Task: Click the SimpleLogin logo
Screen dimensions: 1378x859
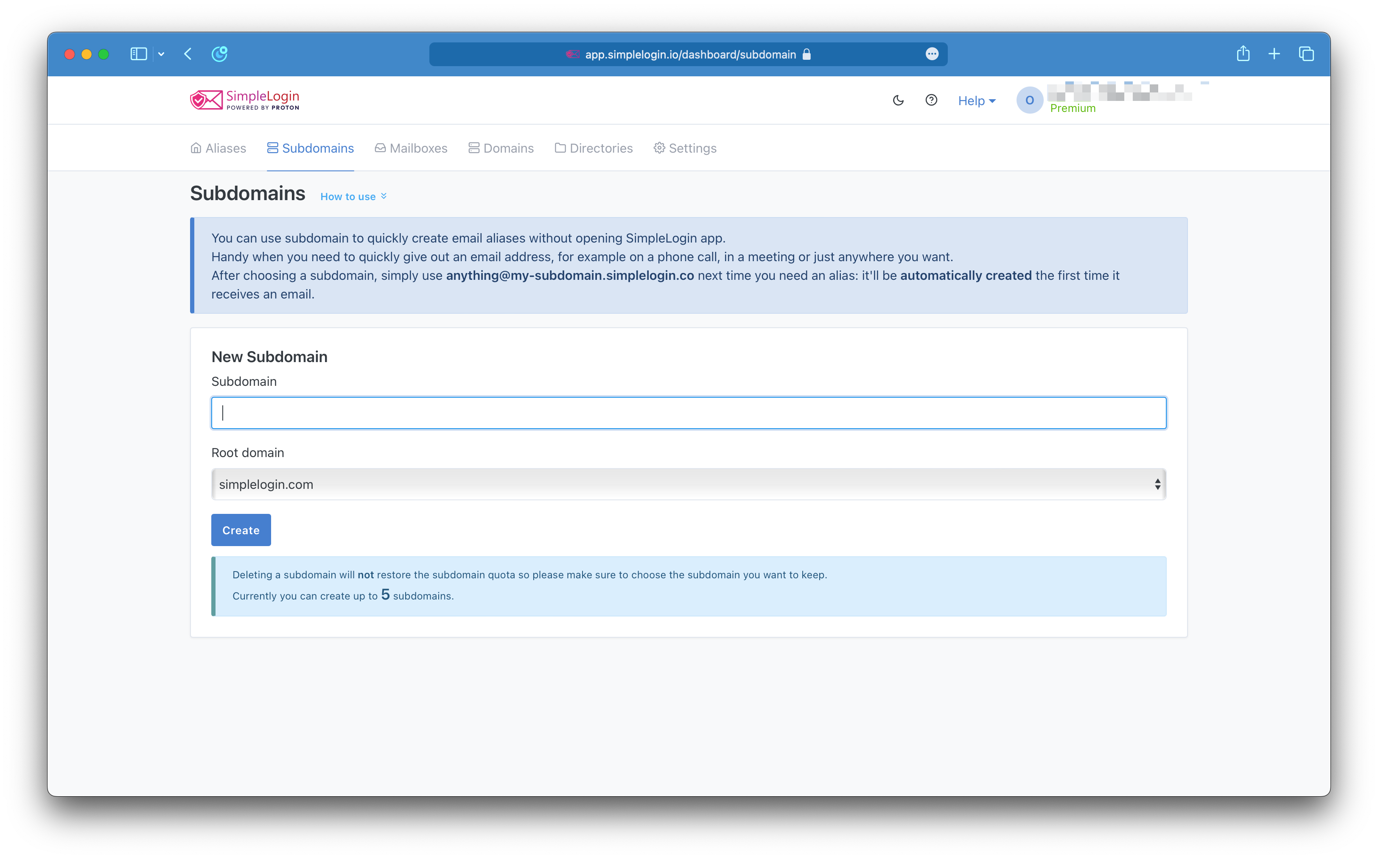Action: point(245,100)
